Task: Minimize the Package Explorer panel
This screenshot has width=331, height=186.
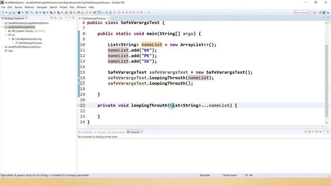Action: [x=69, y=18]
